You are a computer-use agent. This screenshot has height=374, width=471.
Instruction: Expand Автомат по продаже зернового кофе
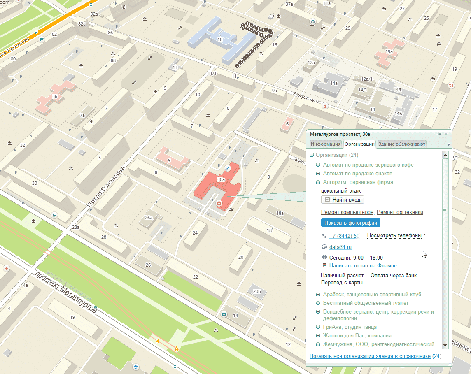(318, 165)
